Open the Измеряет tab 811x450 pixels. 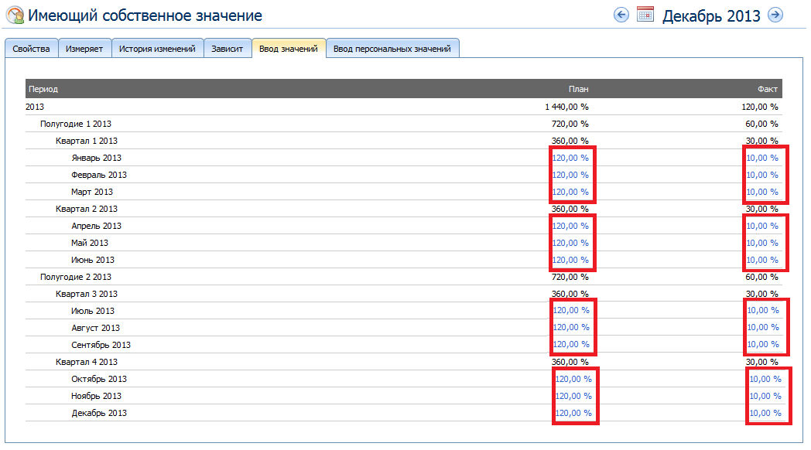click(x=84, y=49)
